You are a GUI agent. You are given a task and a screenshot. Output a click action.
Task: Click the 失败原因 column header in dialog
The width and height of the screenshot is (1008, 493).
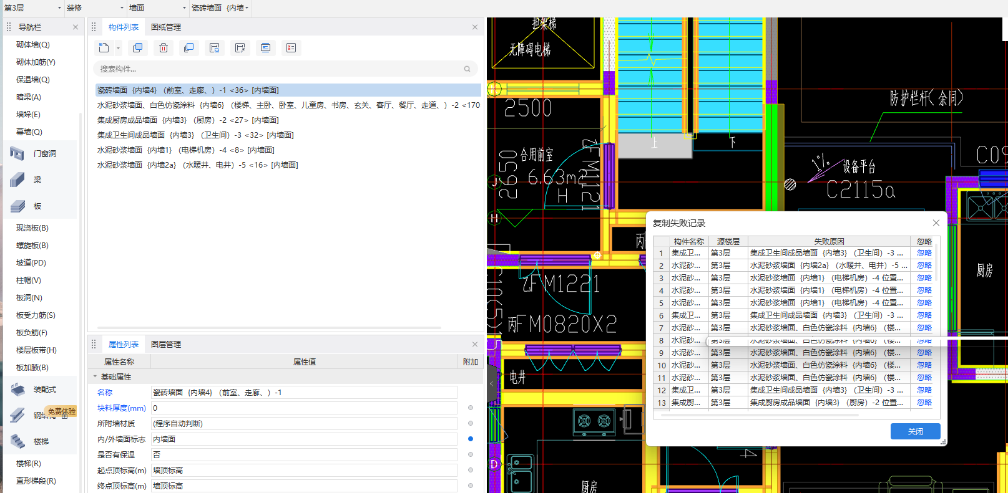pos(829,241)
